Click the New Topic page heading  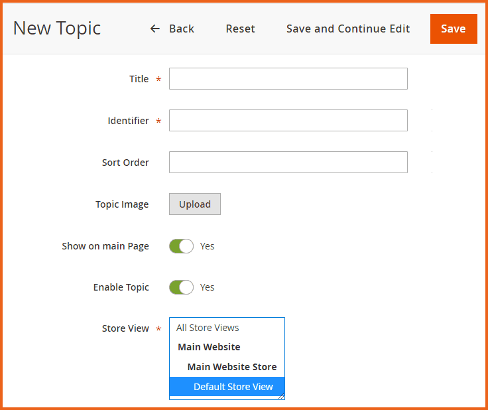click(x=57, y=29)
